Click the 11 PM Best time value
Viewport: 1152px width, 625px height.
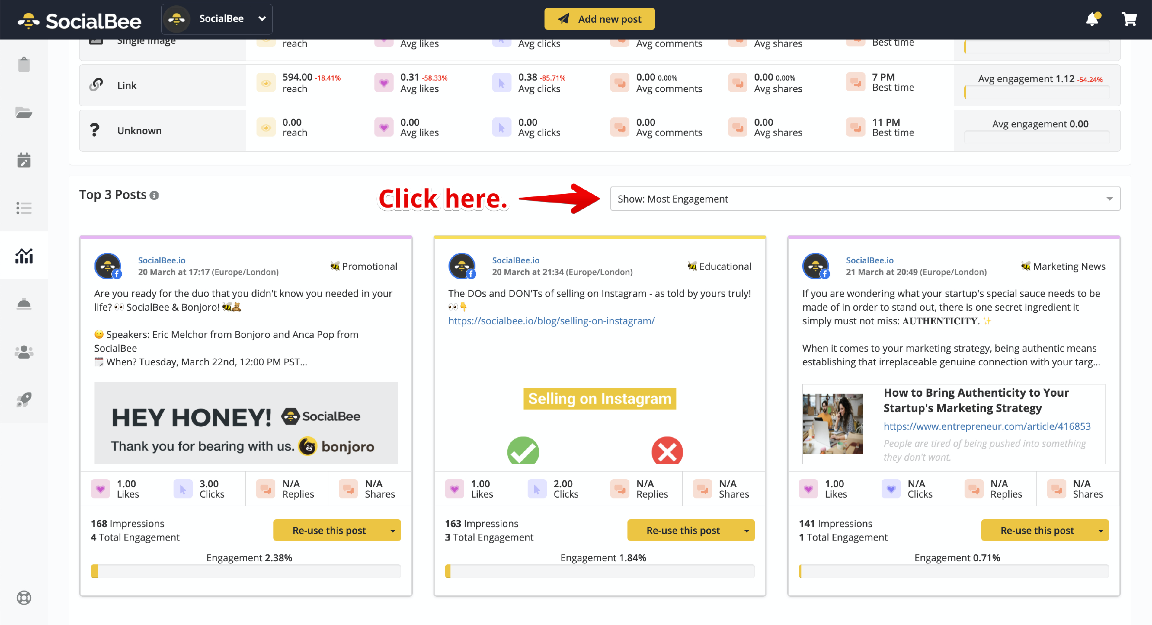pyautogui.click(x=886, y=122)
